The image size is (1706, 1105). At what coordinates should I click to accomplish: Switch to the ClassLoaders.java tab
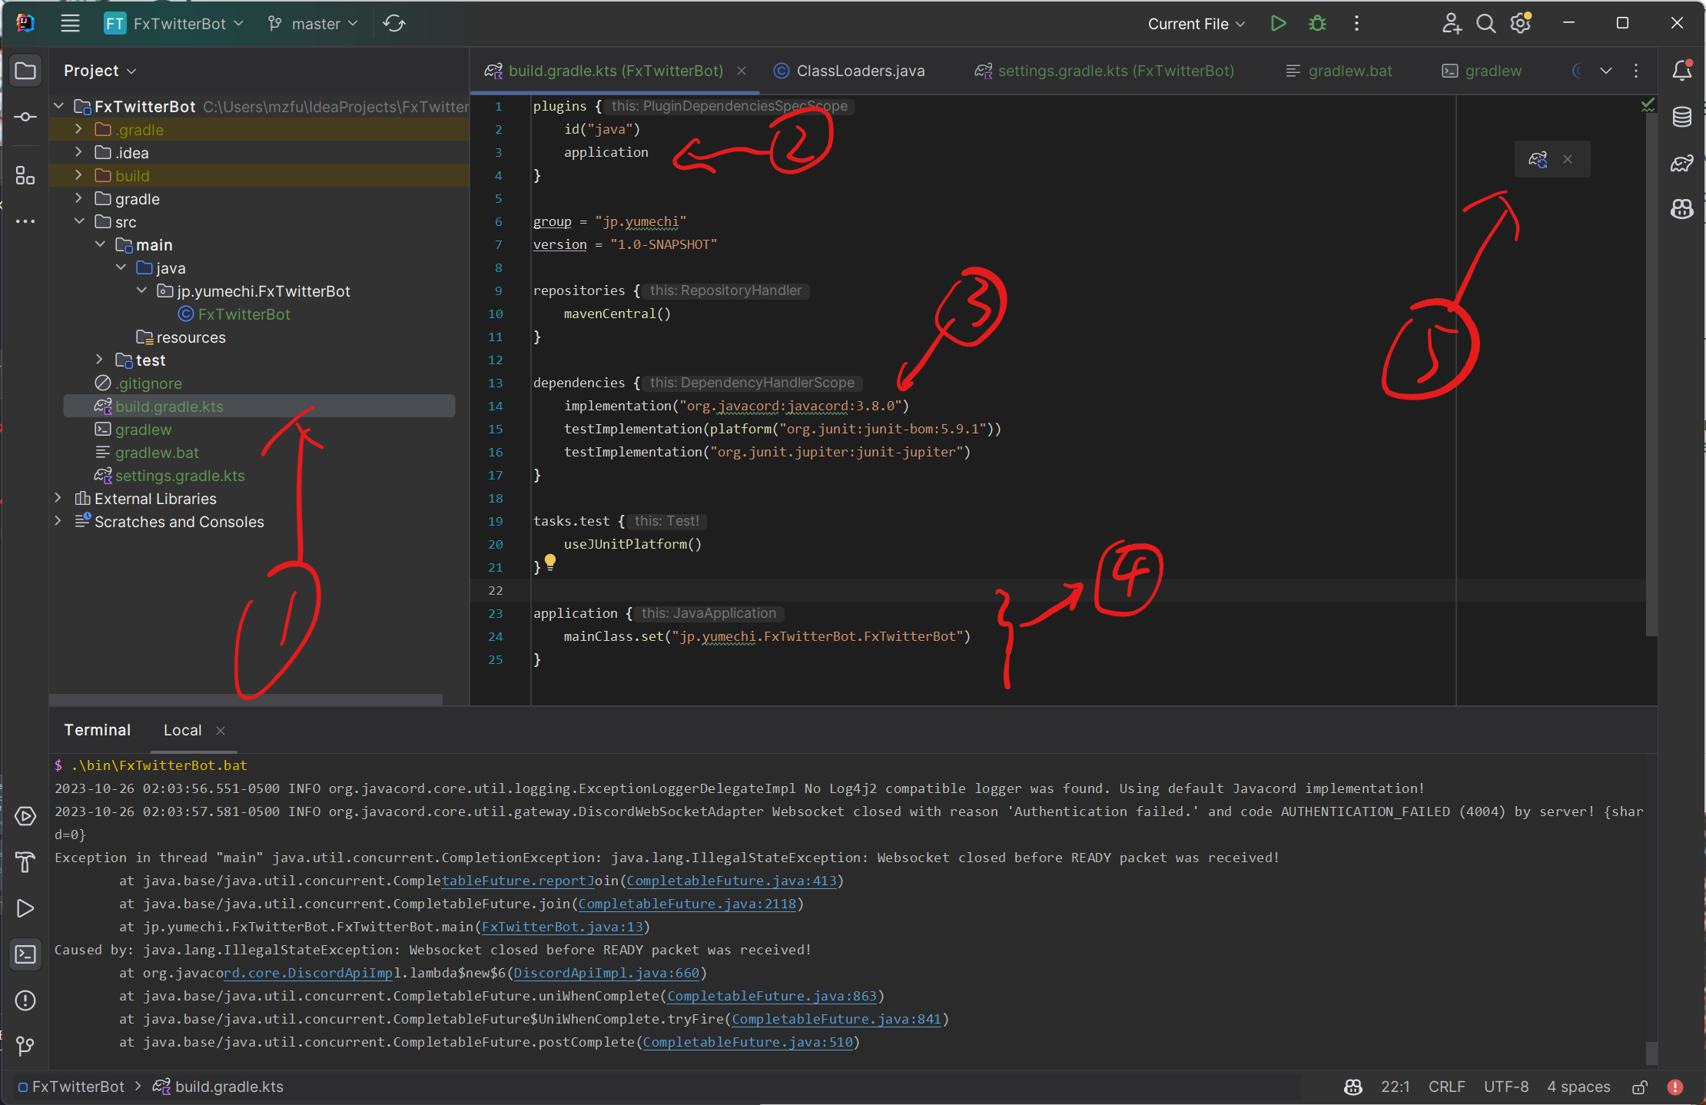point(859,70)
